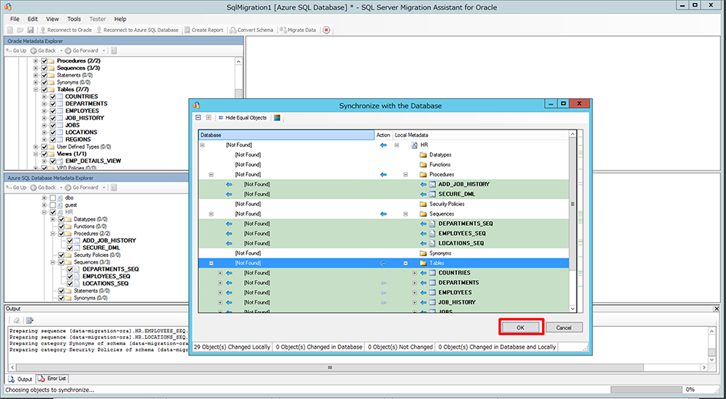Screen dimensions: 726x399
Task: Expand the LOCATIONS table in Oracle explorer
Action: (x=45, y=132)
